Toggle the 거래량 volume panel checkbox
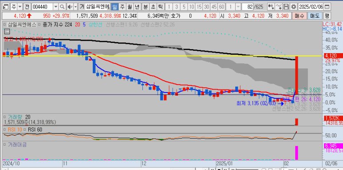 pos(5,117)
